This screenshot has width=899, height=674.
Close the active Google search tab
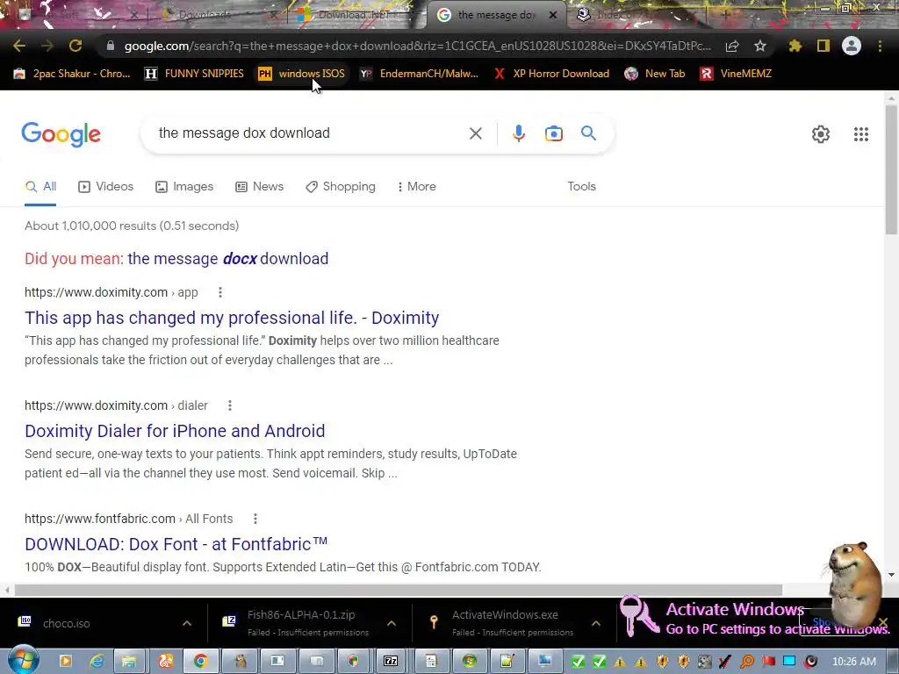click(x=553, y=15)
